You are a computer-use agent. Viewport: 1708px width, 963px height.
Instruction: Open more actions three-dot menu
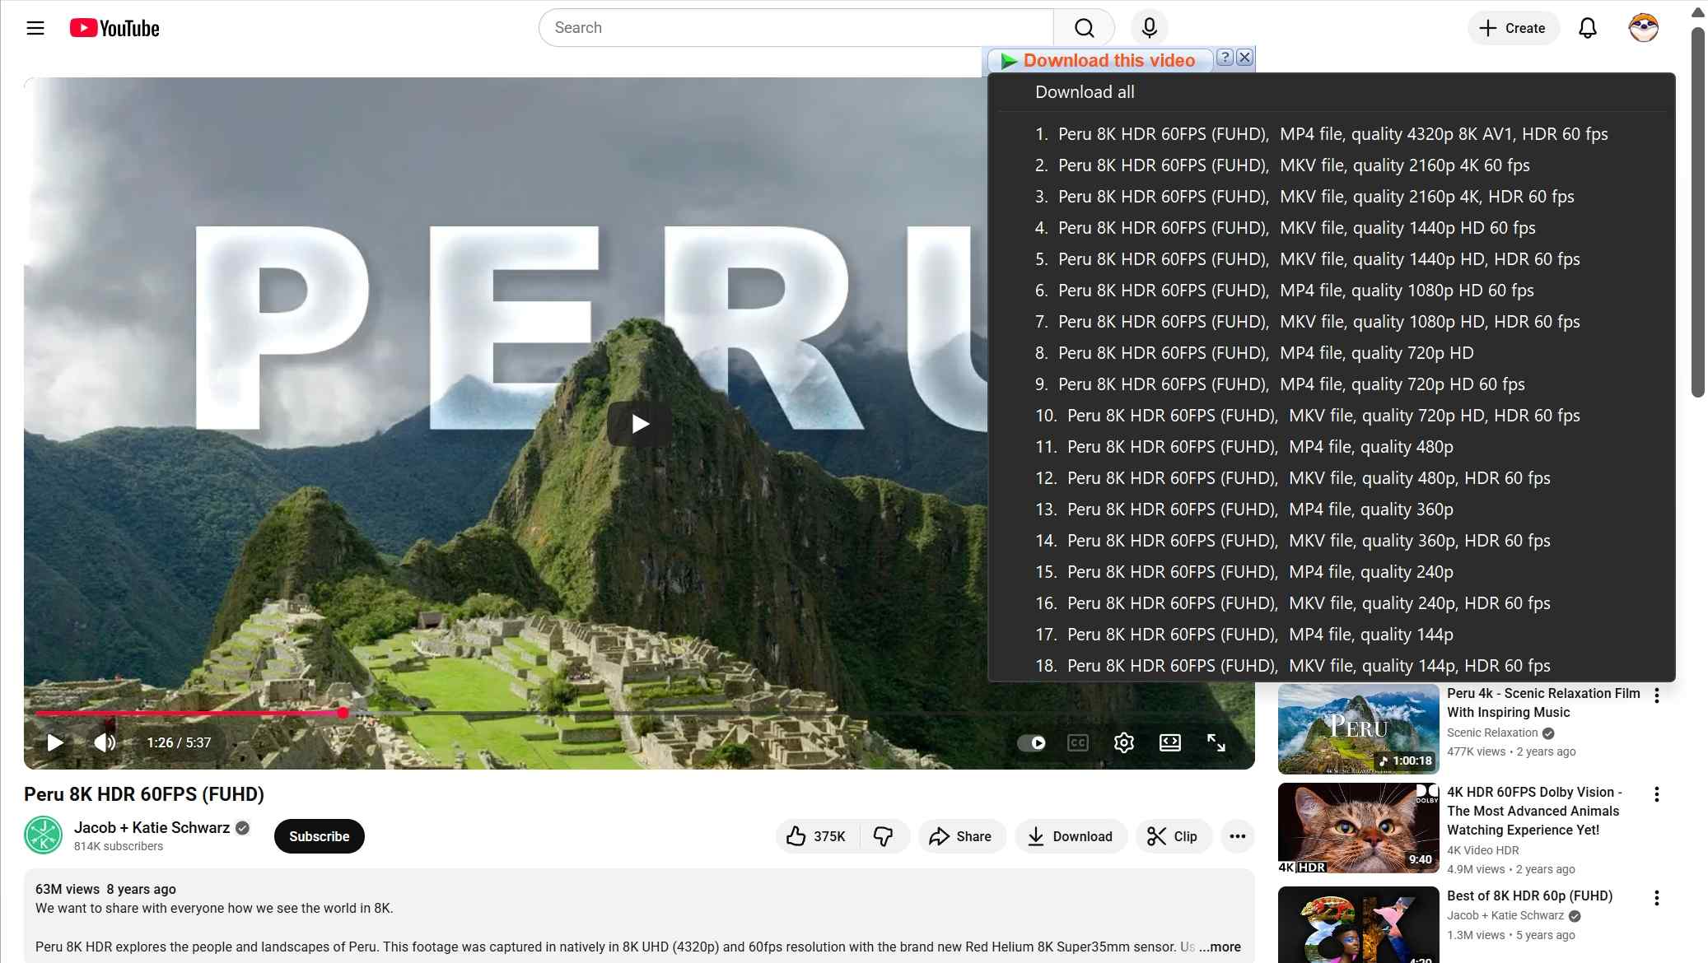tap(1237, 836)
